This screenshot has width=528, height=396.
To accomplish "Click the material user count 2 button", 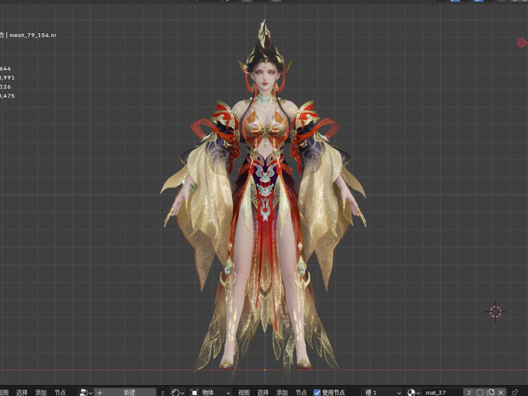I will pyautogui.click(x=469, y=392).
